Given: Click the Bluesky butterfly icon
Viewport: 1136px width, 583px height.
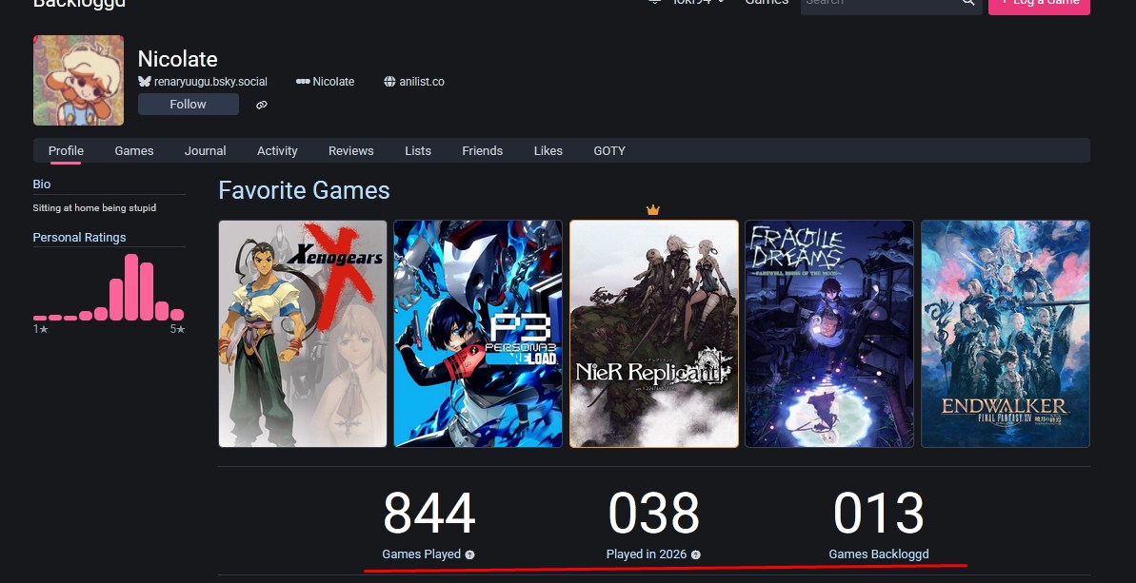Looking at the screenshot, I should [x=144, y=82].
